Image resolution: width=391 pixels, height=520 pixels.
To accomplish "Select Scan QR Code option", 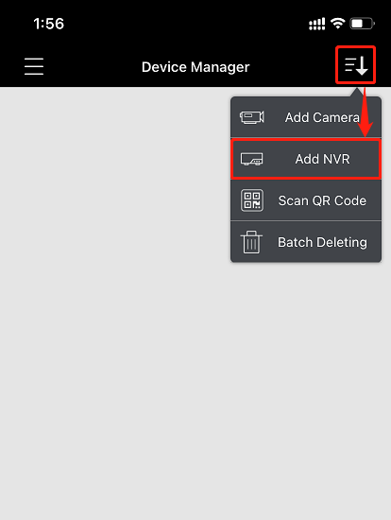I will (x=306, y=200).
